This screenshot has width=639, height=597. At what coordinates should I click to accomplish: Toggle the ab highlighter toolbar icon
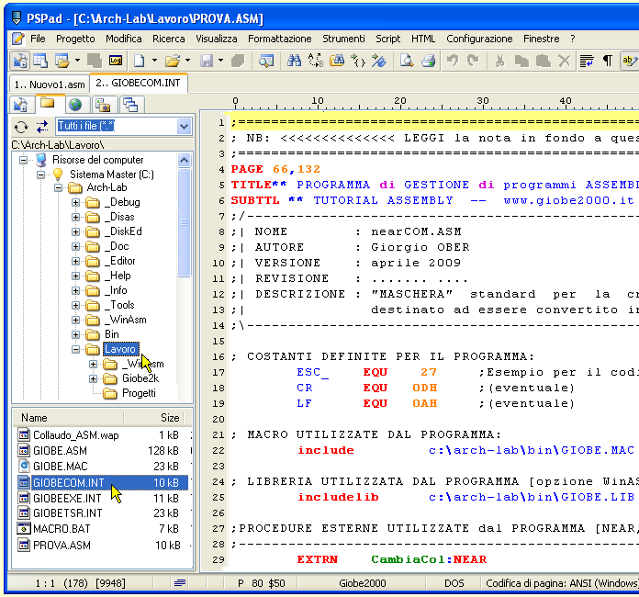click(x=629, y=62)
